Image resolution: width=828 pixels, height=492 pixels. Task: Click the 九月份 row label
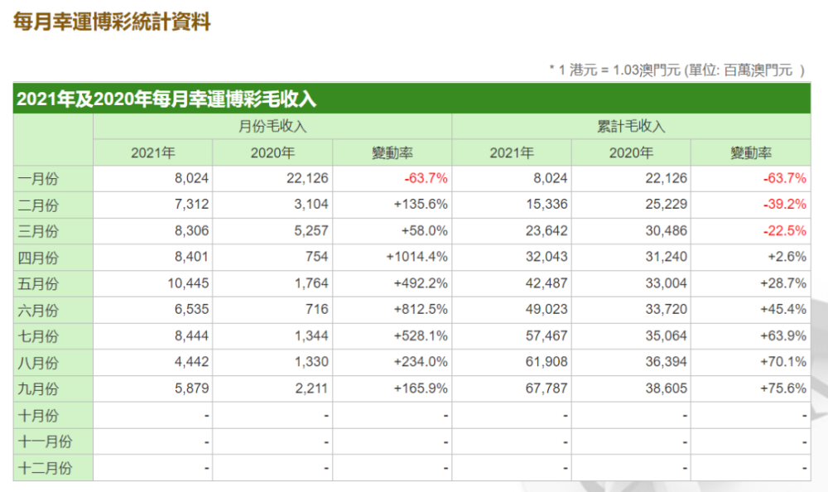[38, 388]
